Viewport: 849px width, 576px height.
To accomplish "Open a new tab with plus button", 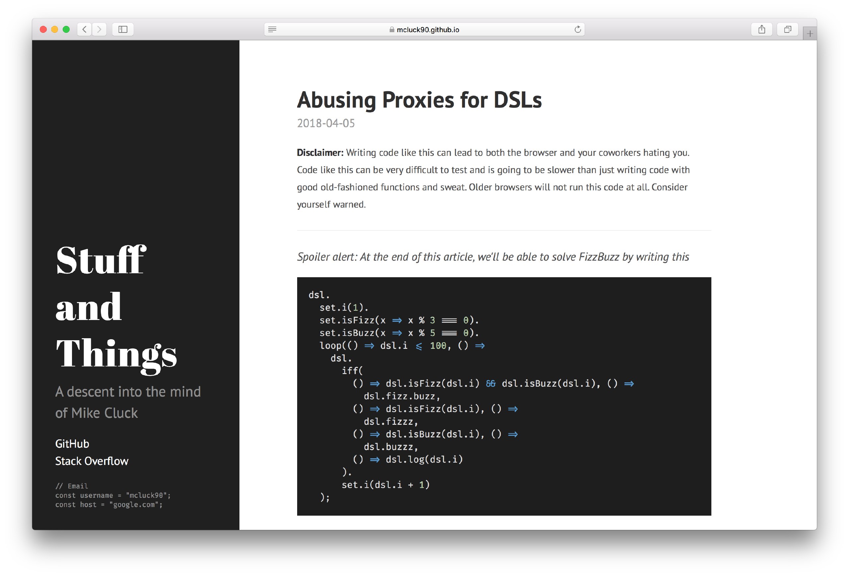I will point(810,33).
